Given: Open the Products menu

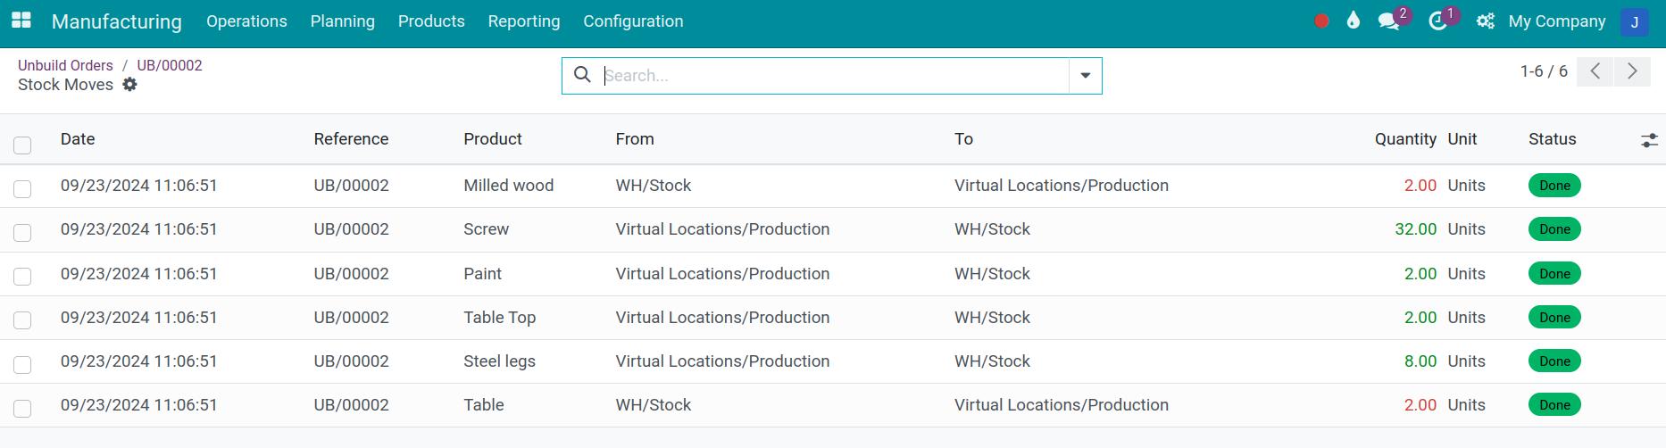Looking at the screenshot, I should [431, 21].
